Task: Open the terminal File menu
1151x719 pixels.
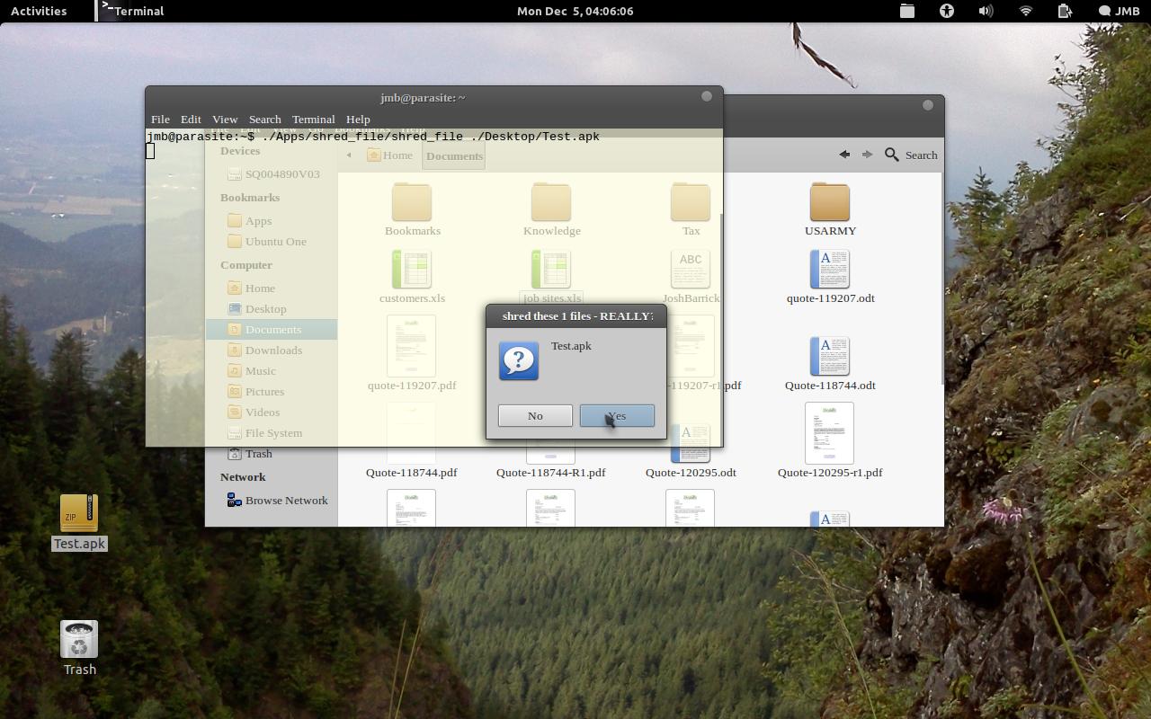Action: (160, 119)
